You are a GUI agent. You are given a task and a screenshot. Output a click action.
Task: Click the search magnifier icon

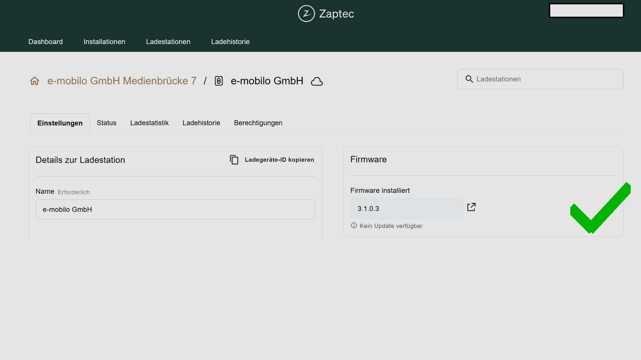tap(469, 79)
